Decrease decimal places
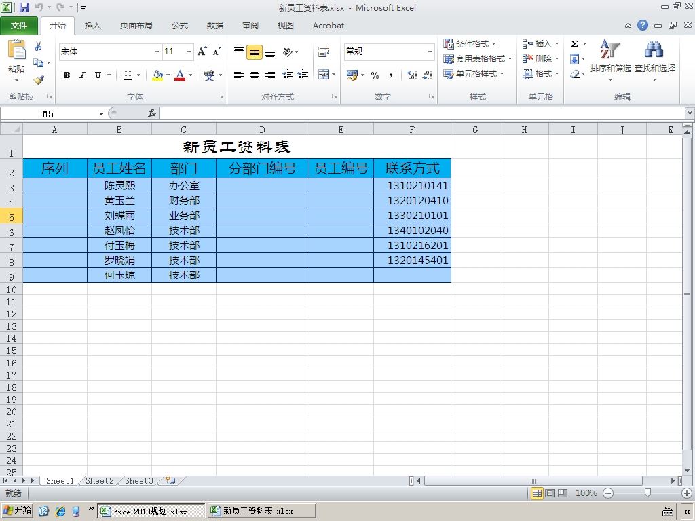Viewport: 695px width, 521px height. [x=428, y=75]
